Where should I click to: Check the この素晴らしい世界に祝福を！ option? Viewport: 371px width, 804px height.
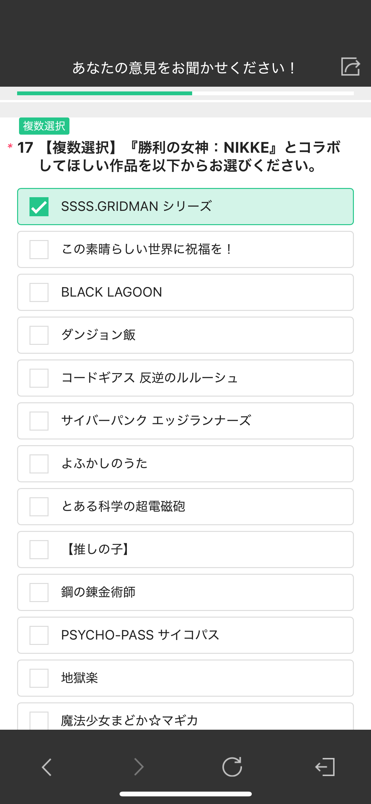point(39,250)
